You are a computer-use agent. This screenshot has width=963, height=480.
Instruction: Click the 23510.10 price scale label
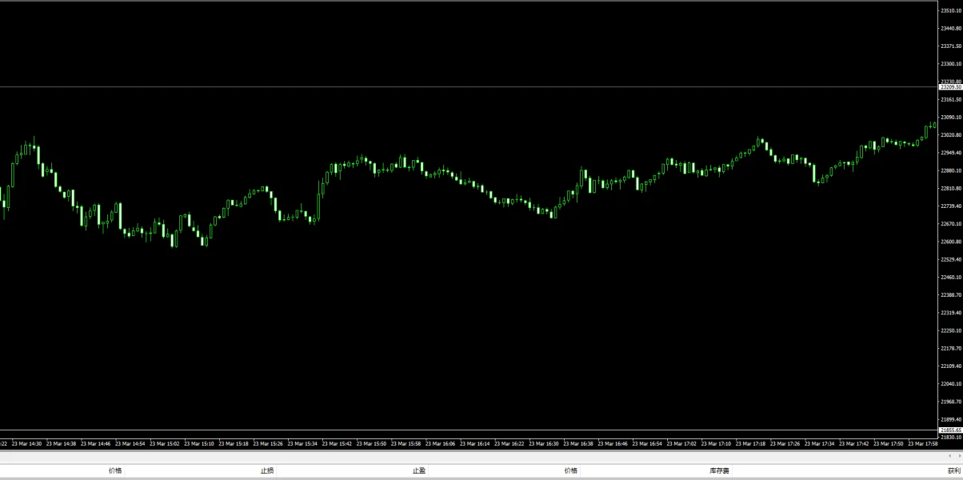(x=951, y=10)
